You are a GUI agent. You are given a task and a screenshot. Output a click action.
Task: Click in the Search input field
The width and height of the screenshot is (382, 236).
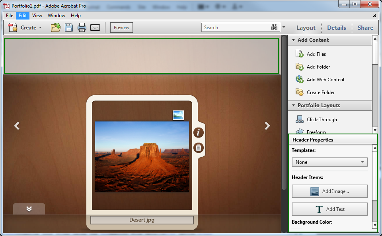pos(235,28)
